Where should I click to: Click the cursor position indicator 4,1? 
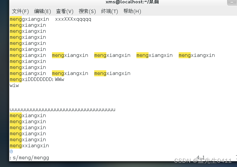point(200,158)
